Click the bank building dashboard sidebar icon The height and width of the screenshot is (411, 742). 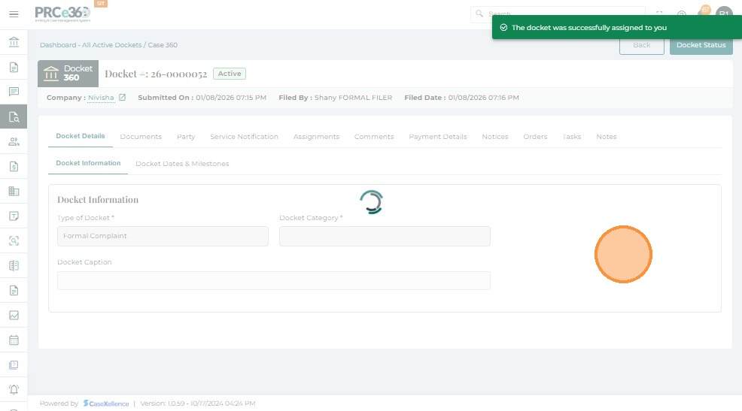[x=14, y=42]
